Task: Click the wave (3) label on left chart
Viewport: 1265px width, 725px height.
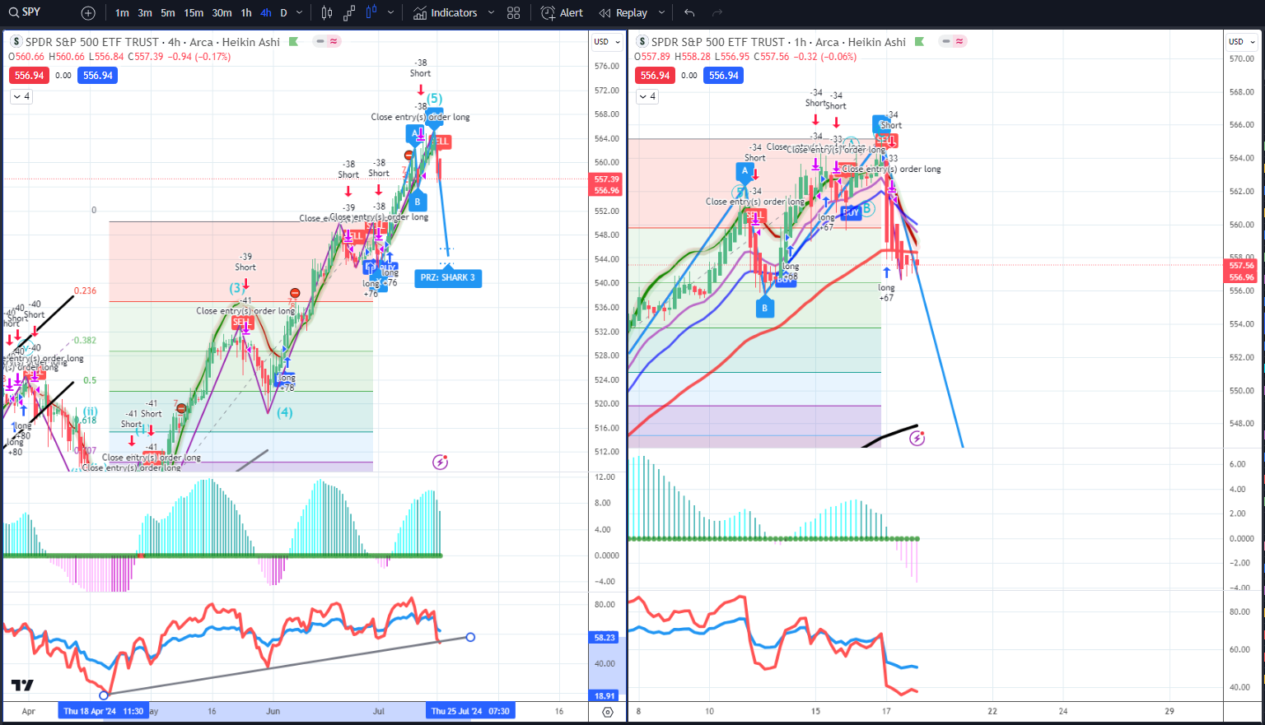Action: [237, 288]
